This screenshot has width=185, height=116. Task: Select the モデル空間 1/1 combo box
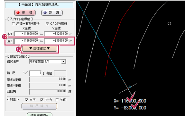(x=47, y=62)
